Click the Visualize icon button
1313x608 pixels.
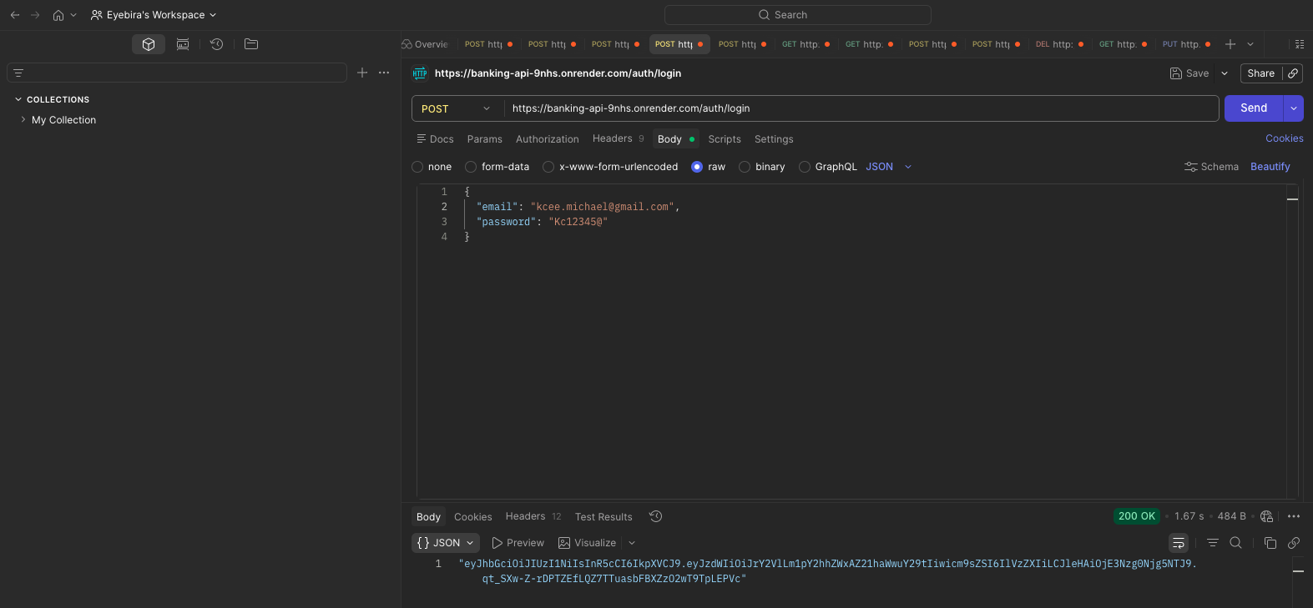[x=588, y=543]
